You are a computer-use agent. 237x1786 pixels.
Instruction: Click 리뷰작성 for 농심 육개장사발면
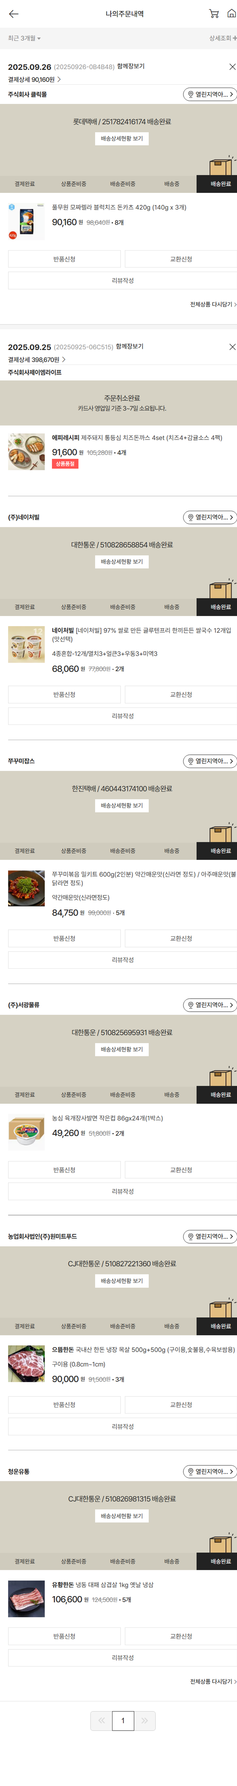click(x=123, y=1191)
